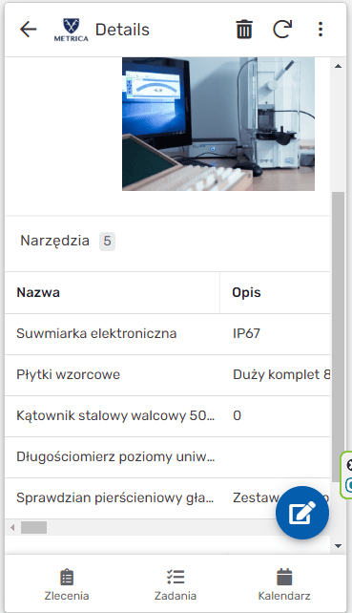
Task: Click the table's horizontal scrollbar thumb
Action: pyautogui.click(x=33, y=528)
